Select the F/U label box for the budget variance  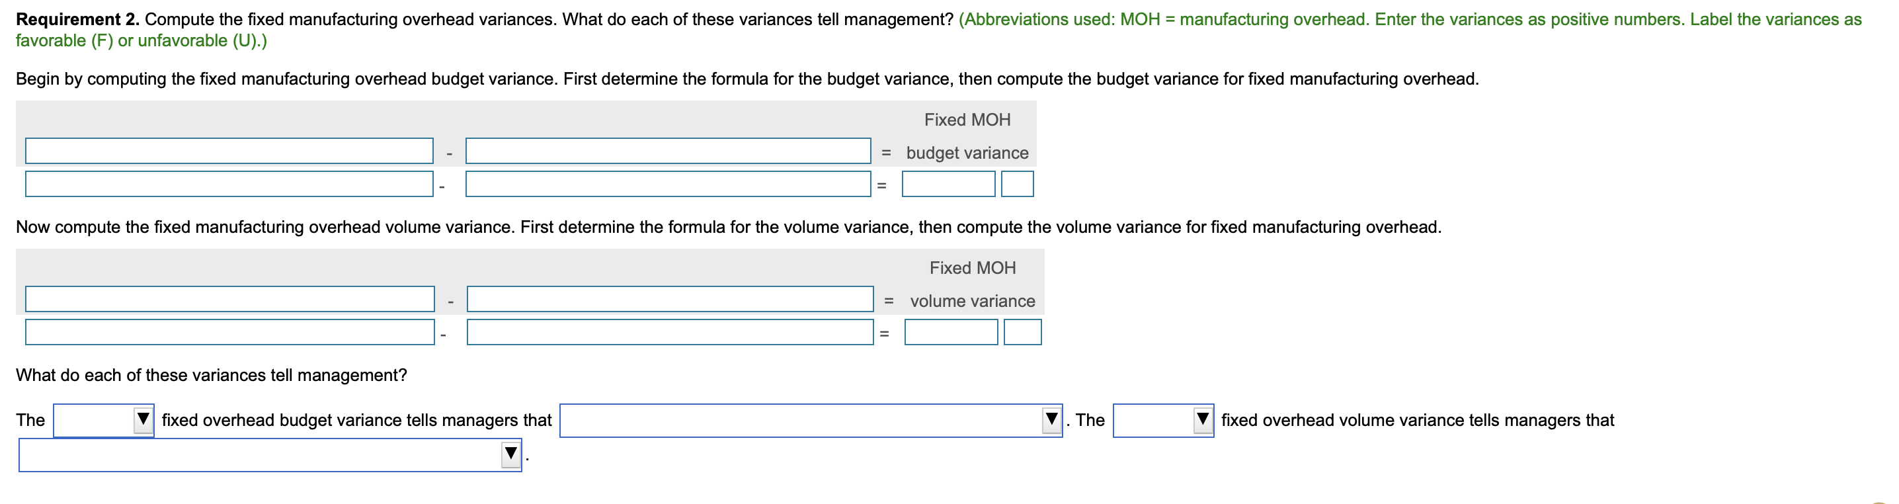point(1019,185)
